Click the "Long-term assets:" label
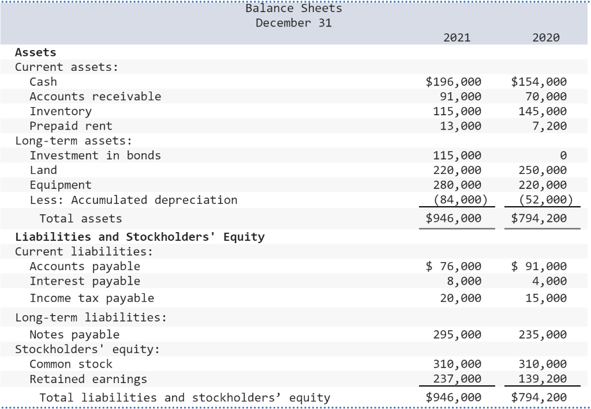 pos(73,141)
